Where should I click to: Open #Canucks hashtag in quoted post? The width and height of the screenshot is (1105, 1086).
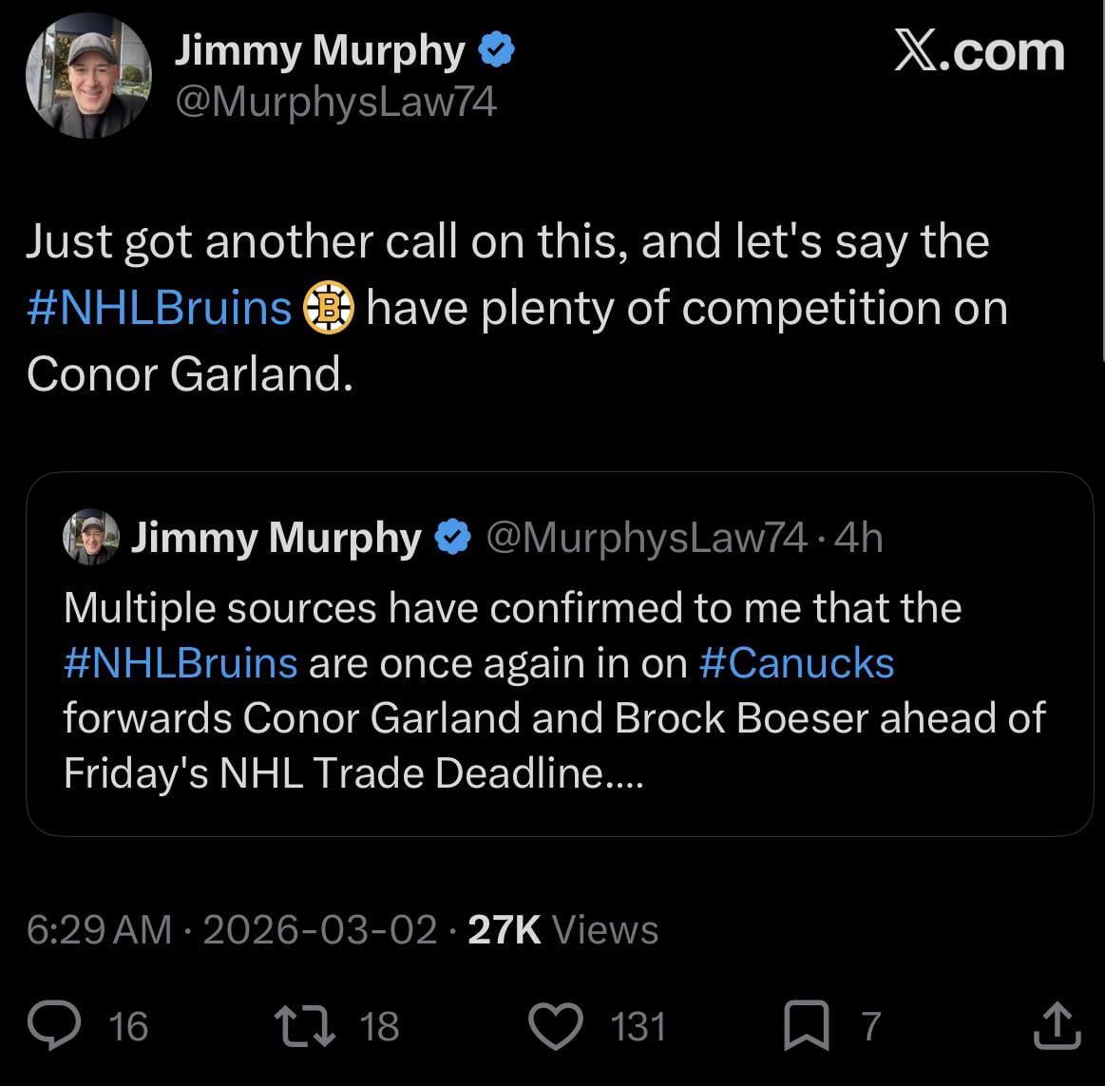point(796,663)
